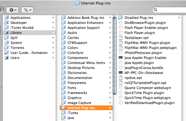The height and width of the screenshot is (121, 186).
Task: Select the Audio folder icon
Action: [x=64, y=33]
